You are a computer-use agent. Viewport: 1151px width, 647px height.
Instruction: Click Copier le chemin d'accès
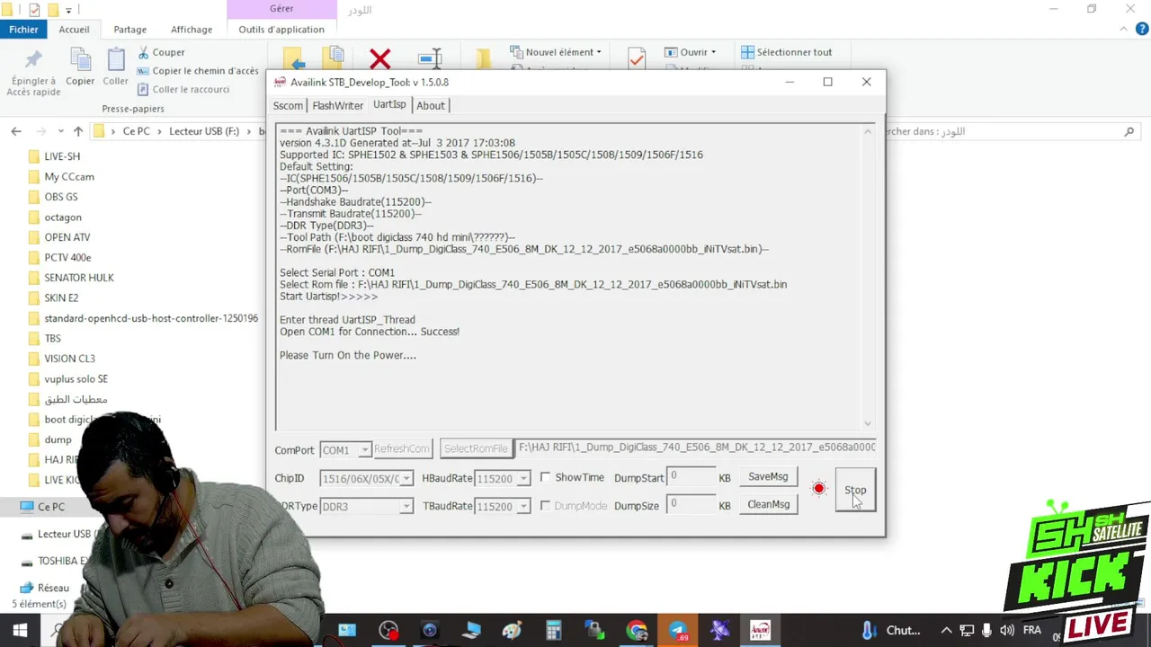tap(198, 71)
